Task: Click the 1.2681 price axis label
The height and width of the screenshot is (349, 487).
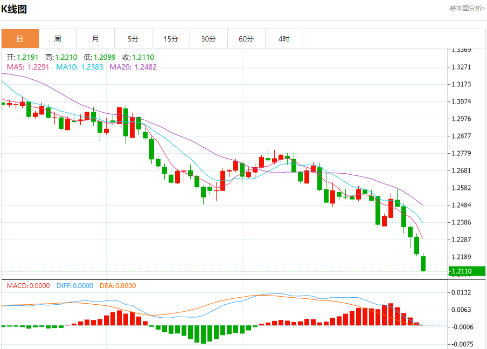Action: [461, 170]
